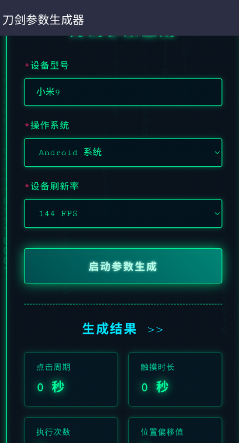Click the red asterisk before 设备刷新率
The width and height of the screenshot is (239, 443).
click(27, 186)
